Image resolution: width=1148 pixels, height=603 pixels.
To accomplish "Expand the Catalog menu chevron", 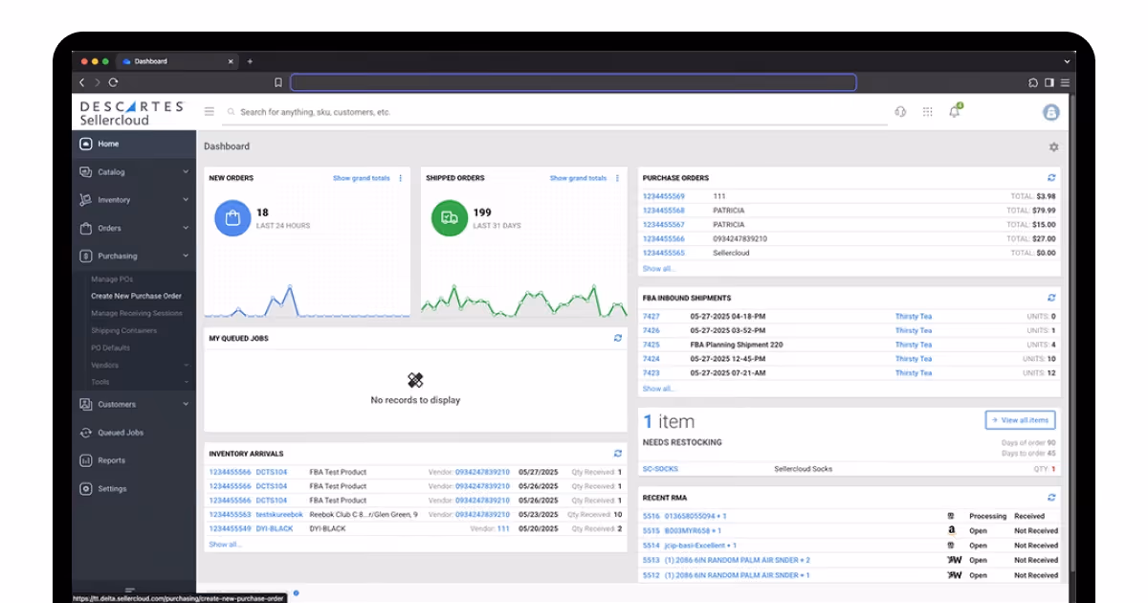I will tap(186, 172).
